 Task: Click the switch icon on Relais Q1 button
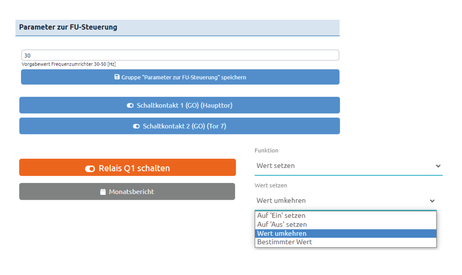[90, 168]
